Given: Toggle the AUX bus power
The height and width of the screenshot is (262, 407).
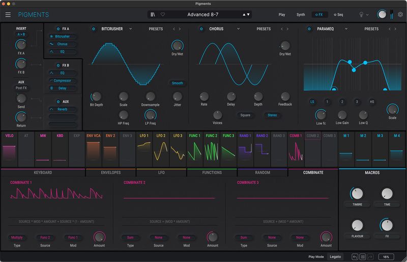Looking at the screenshot, I should [x=58, y=102].
